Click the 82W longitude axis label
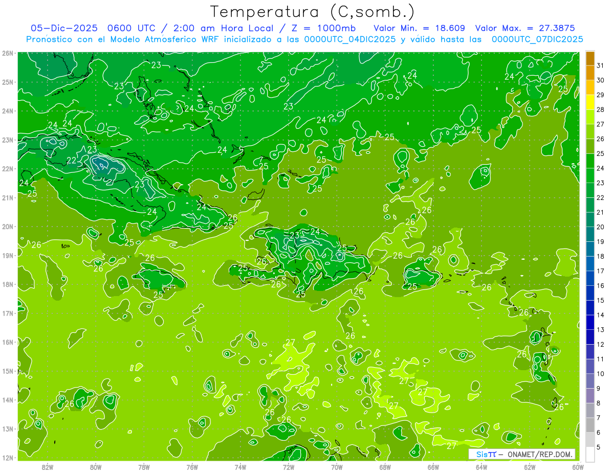Image resolution: width=614 pixels, height=474 pixels. [48, 467]
